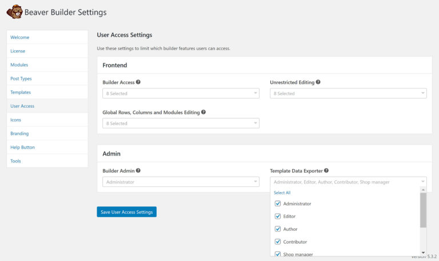Open the Modules settings tab
The width and height of the screenshot is (439, 261).
47,65
